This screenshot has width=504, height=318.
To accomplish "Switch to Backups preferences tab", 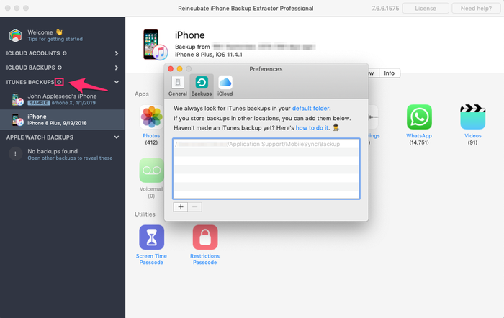I will [202, 86].
